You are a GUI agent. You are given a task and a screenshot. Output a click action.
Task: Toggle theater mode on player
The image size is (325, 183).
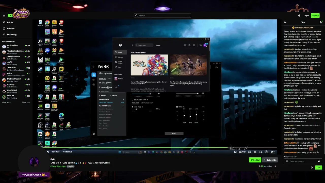pos(255,152)
